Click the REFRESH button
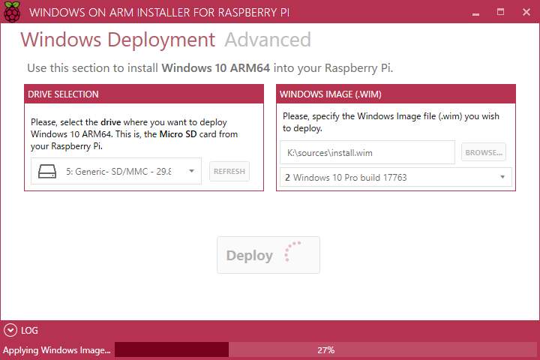 (229, 171)
